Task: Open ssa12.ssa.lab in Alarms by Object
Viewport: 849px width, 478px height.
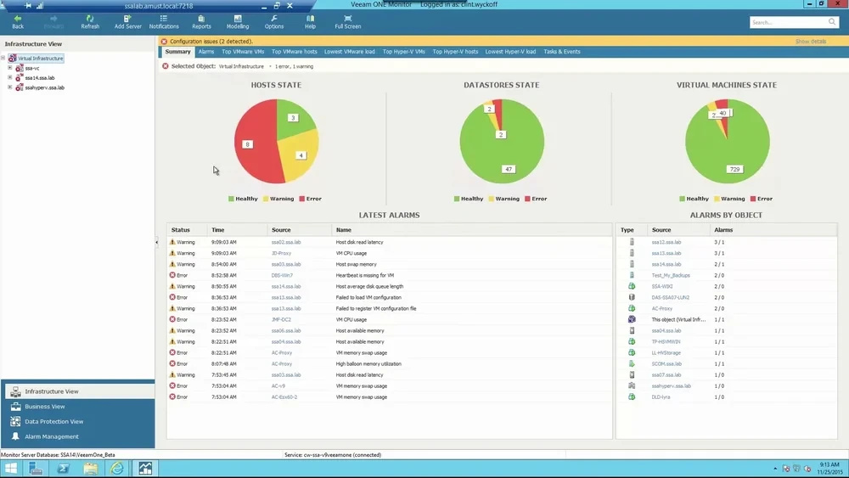Action: point(666,243)
